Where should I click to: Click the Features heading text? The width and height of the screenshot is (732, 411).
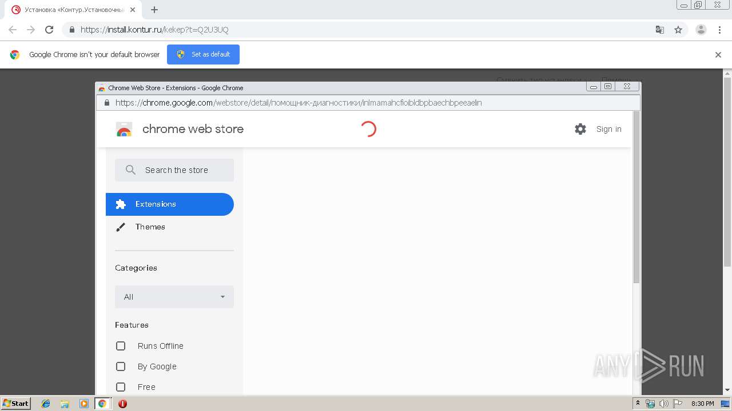132,325
